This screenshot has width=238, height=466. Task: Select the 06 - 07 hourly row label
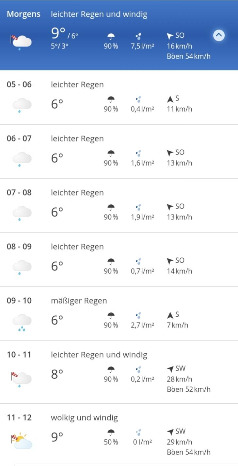pos(19,139)
